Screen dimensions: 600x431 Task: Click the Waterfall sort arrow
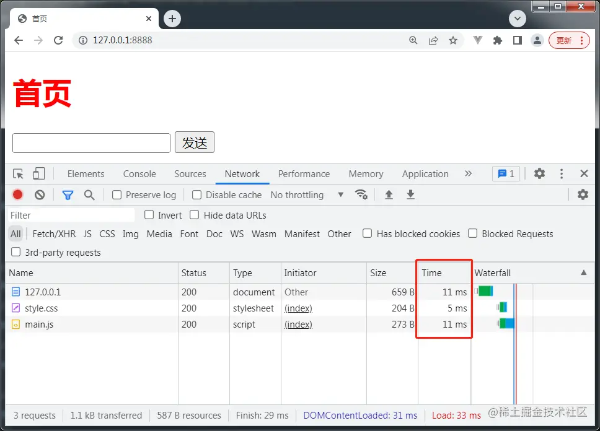click(x=583, y=272)
